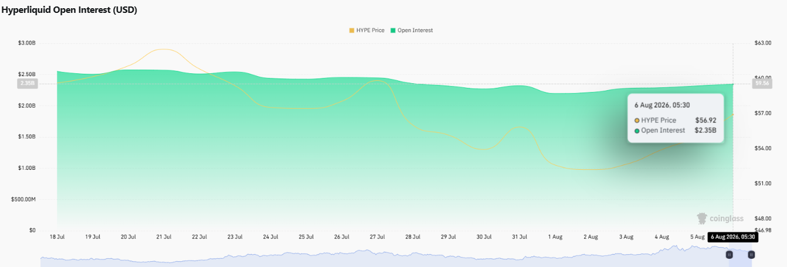The image size is (787, 267).
Task: Click the $51.00 right axis label
Action: (763, 184)
